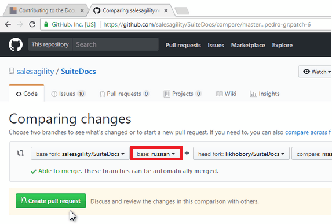Focus the GitHub Search field
Screen dimensions: 332x224
tap(115, 44)
